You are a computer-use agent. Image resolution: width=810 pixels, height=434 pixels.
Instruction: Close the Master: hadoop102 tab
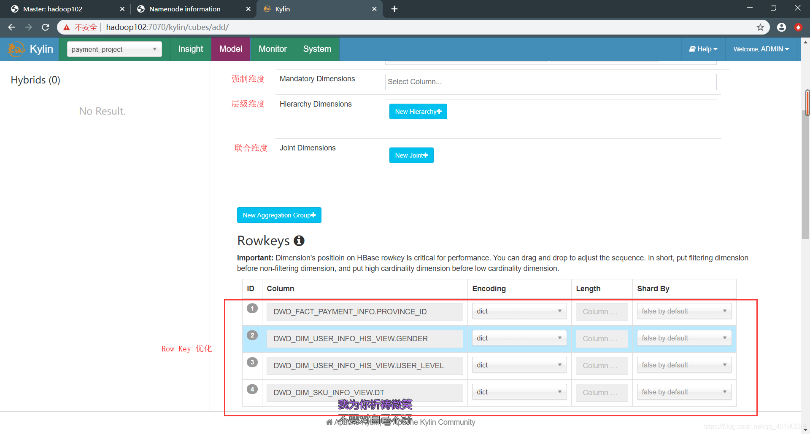click(x=122, y=9)
